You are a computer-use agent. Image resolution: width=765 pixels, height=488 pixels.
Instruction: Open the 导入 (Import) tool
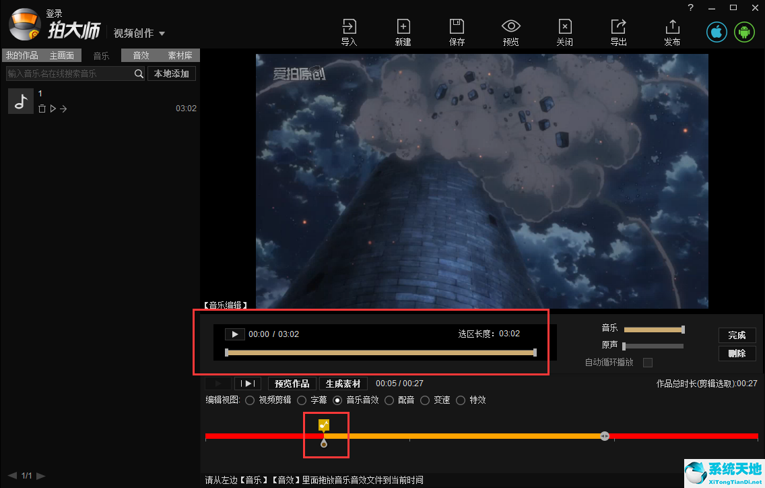click(349, 32)
